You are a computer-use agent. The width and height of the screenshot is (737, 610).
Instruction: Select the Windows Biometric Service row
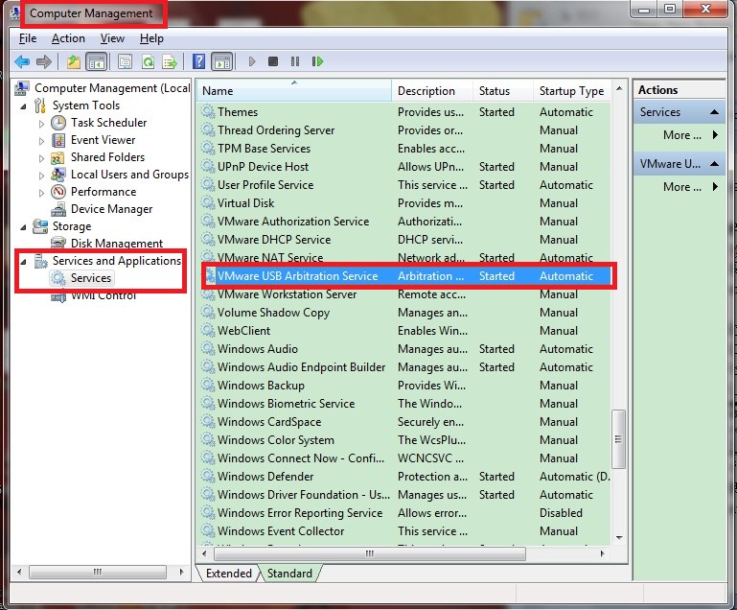405,404
